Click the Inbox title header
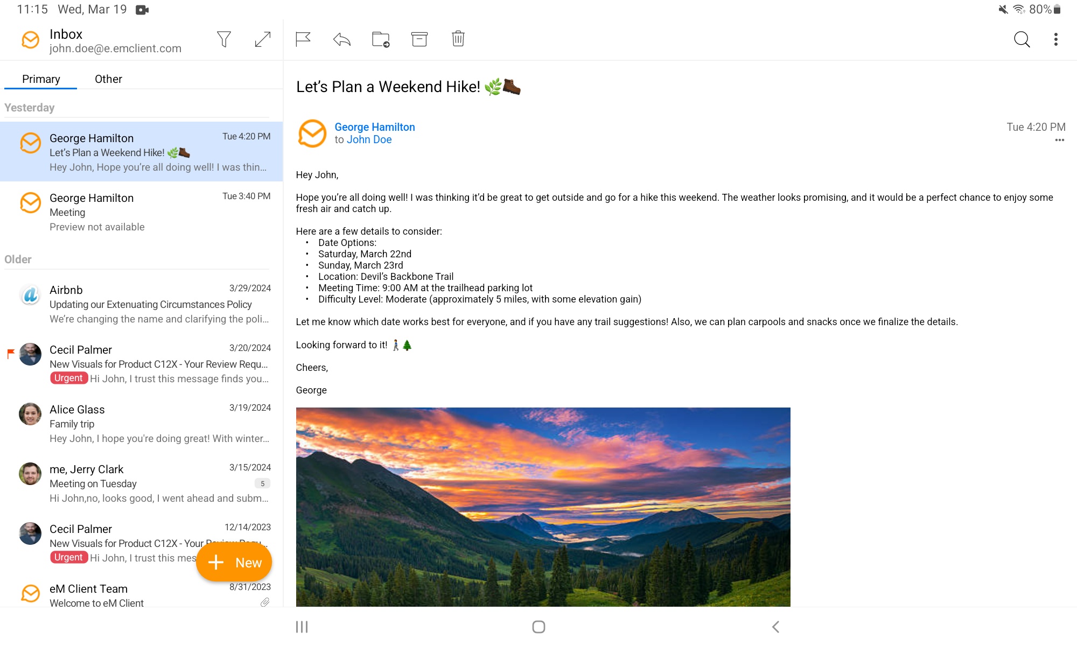The image size is (1077, 646). (66, 34)
